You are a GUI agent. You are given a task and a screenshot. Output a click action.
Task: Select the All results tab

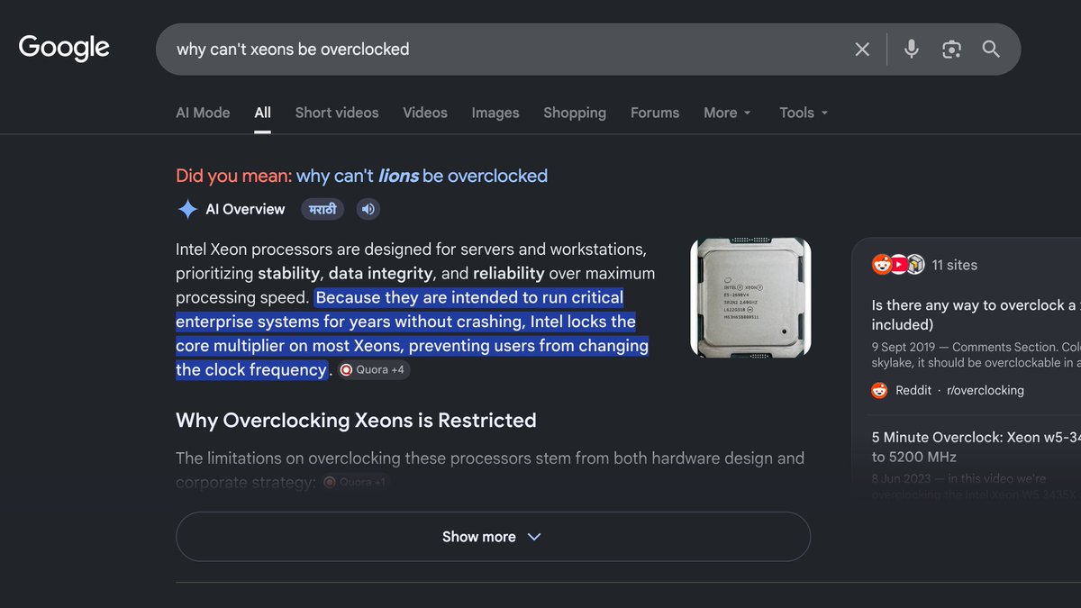pos(262,113)
